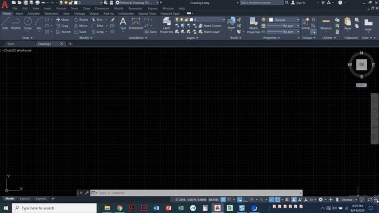This screenshot has width=379, height=213.
Task: Open the Manage ribbon tab
Action: point(79,14)
